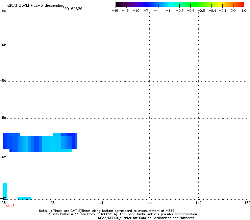The image size is (250, 220).
Task: Click the longitude label 147
Action: click(x=198, y=203)
